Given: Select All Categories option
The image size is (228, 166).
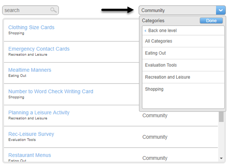Looking at the screenshot, I should click(183, 41).
